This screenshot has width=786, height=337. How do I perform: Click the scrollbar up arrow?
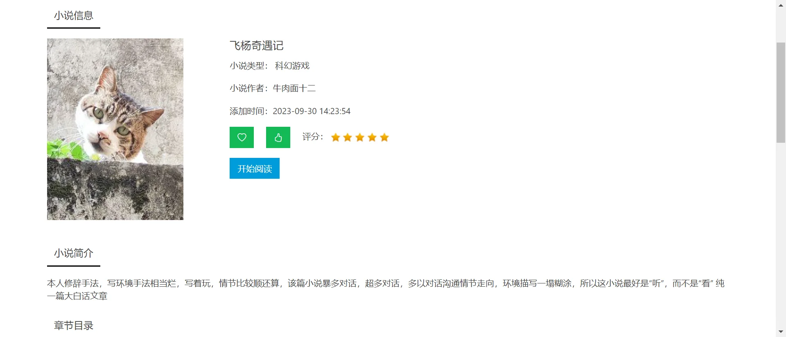781,5
